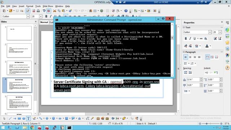Select slide 2 thumbnail in Slides panel
This screenshot has height=130, width=231.
point(19,51)
